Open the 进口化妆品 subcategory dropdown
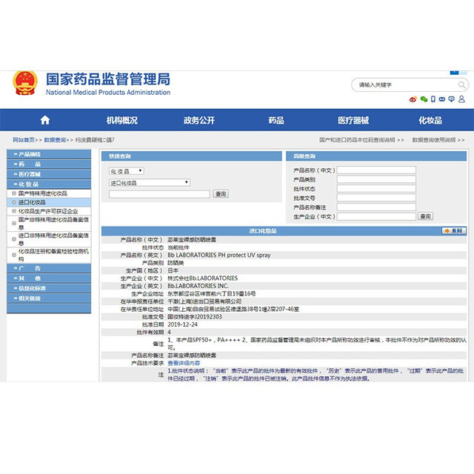Viewport: 474px width, 474px height. coord(150,183)
